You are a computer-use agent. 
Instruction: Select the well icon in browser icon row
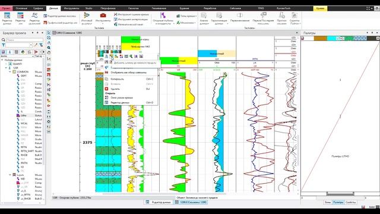[x=10, y=52]
